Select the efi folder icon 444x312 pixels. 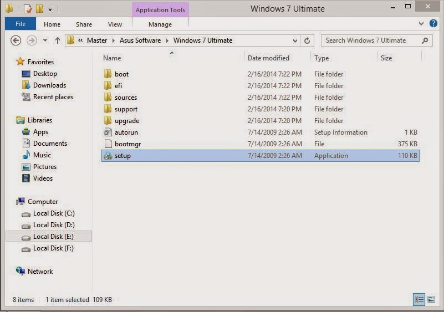click(108, 85)
